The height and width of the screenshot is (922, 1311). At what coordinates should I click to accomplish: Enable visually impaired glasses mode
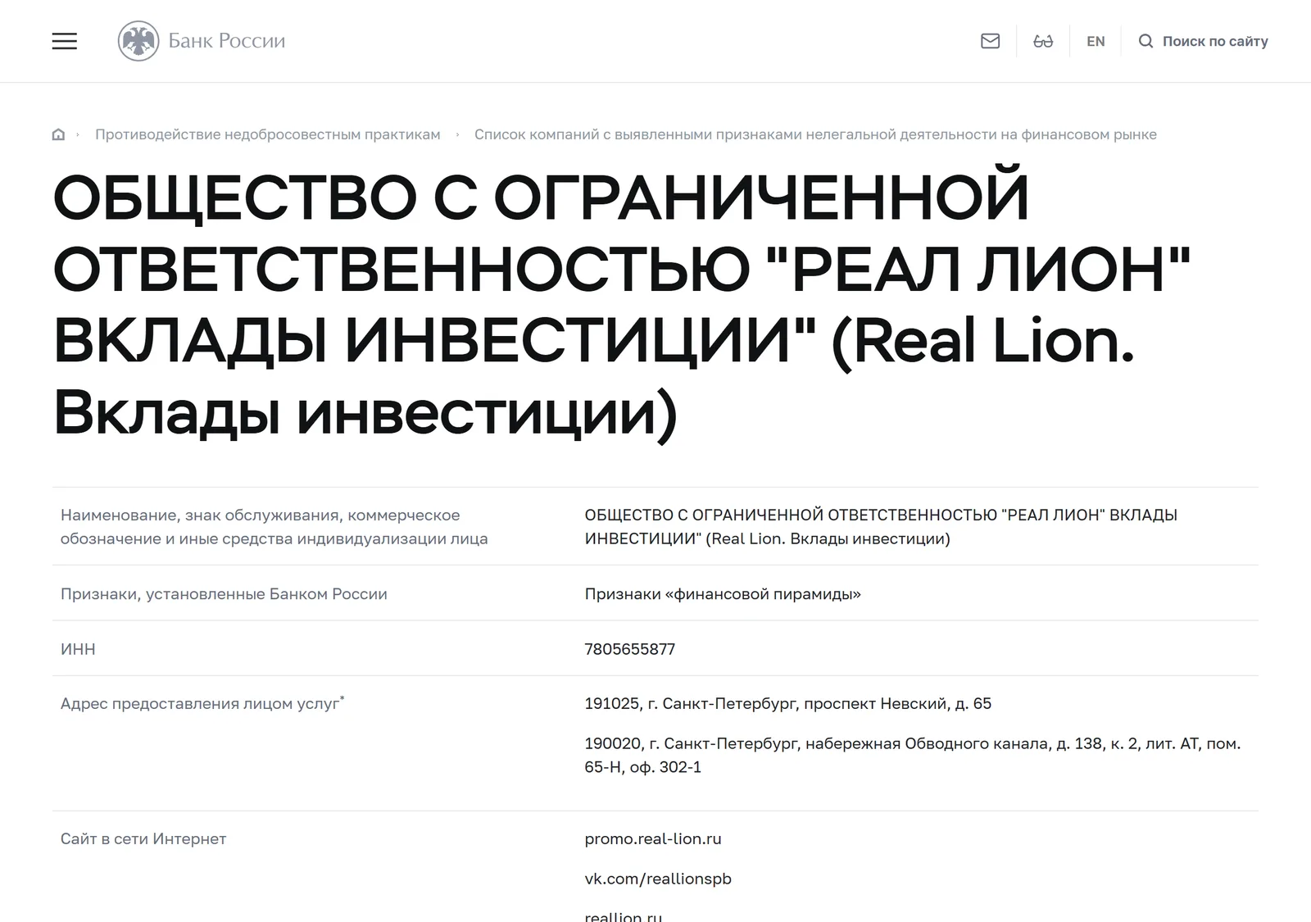coord(1043,41)
